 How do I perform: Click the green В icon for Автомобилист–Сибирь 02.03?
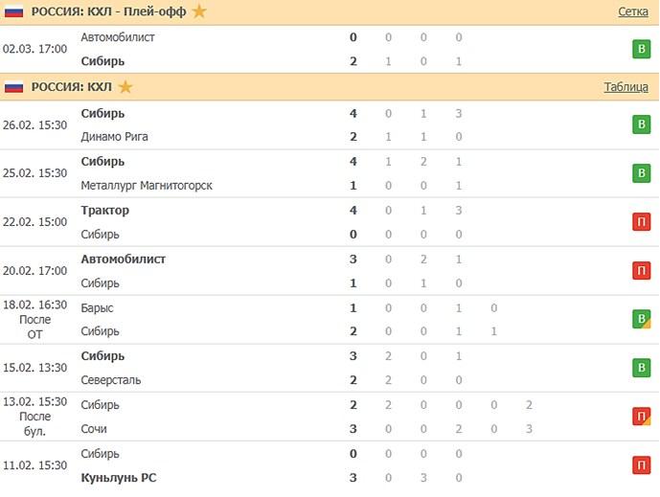641,49
